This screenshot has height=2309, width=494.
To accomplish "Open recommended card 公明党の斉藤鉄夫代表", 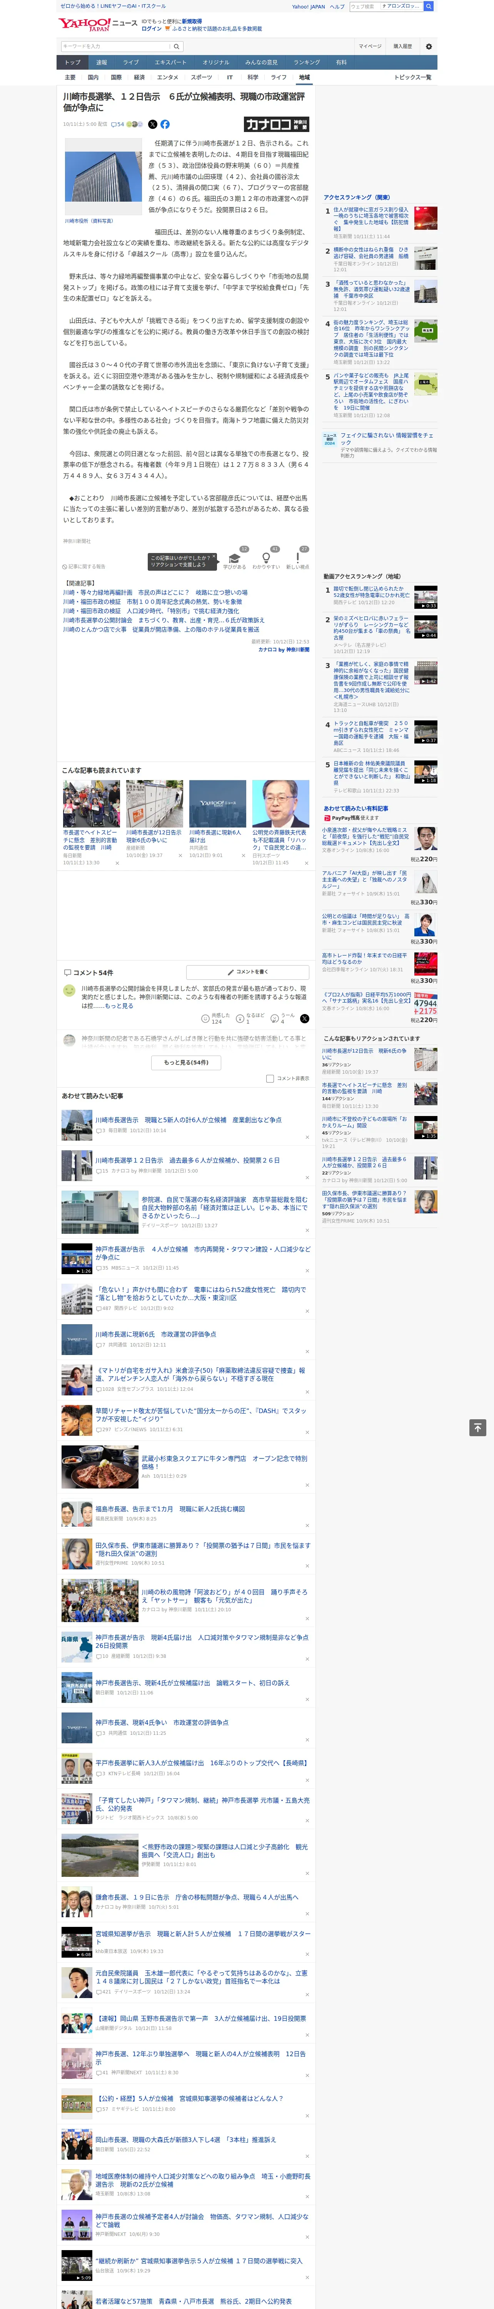I will coord(280,822).
